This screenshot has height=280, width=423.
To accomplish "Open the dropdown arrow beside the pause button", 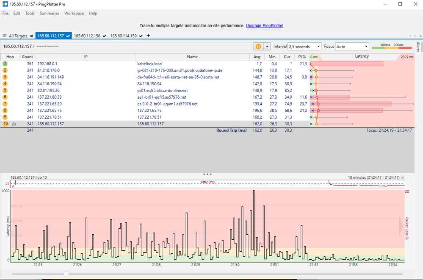I will click(267, 47).
